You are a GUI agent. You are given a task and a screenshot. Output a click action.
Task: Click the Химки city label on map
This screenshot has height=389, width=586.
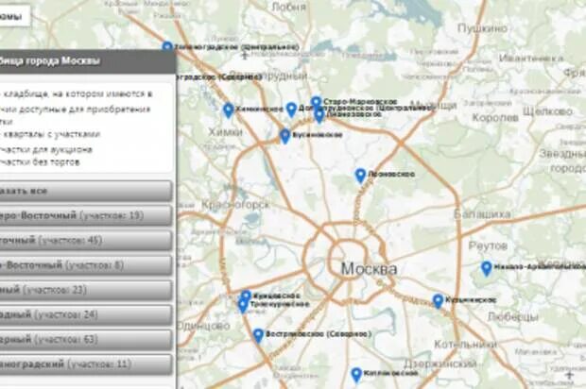click(x=225, y=132)
